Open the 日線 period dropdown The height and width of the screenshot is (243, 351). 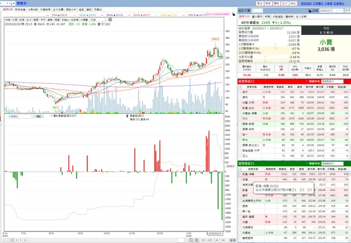tap(98, 20)
